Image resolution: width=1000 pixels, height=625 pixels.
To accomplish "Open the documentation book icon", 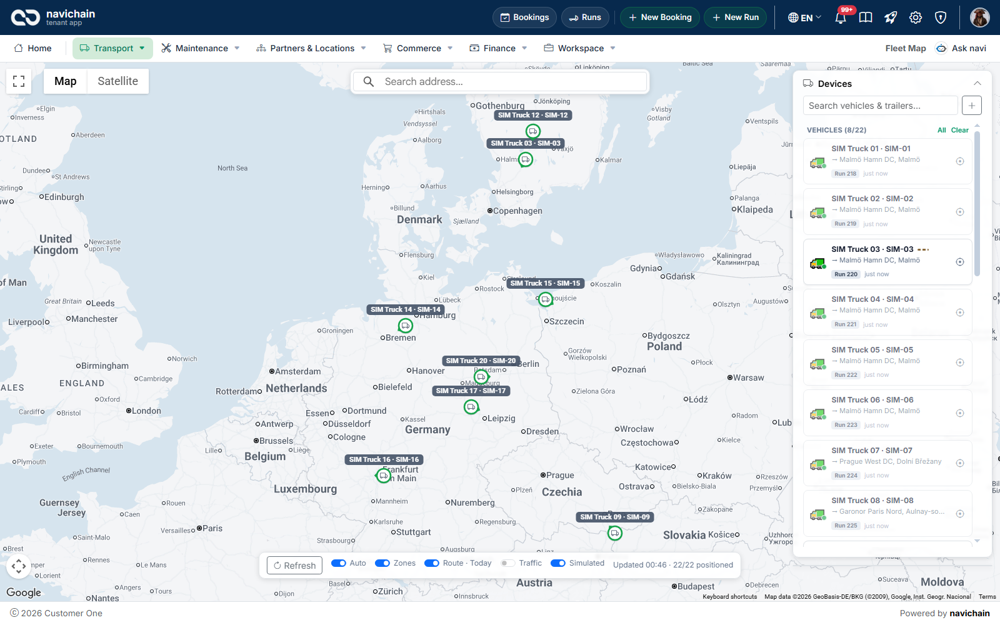I will pyautogui.click(x=866, y=17).
